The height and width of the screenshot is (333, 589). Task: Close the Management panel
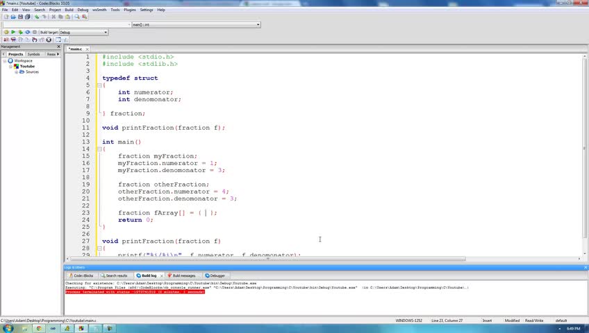coord(58,46)
